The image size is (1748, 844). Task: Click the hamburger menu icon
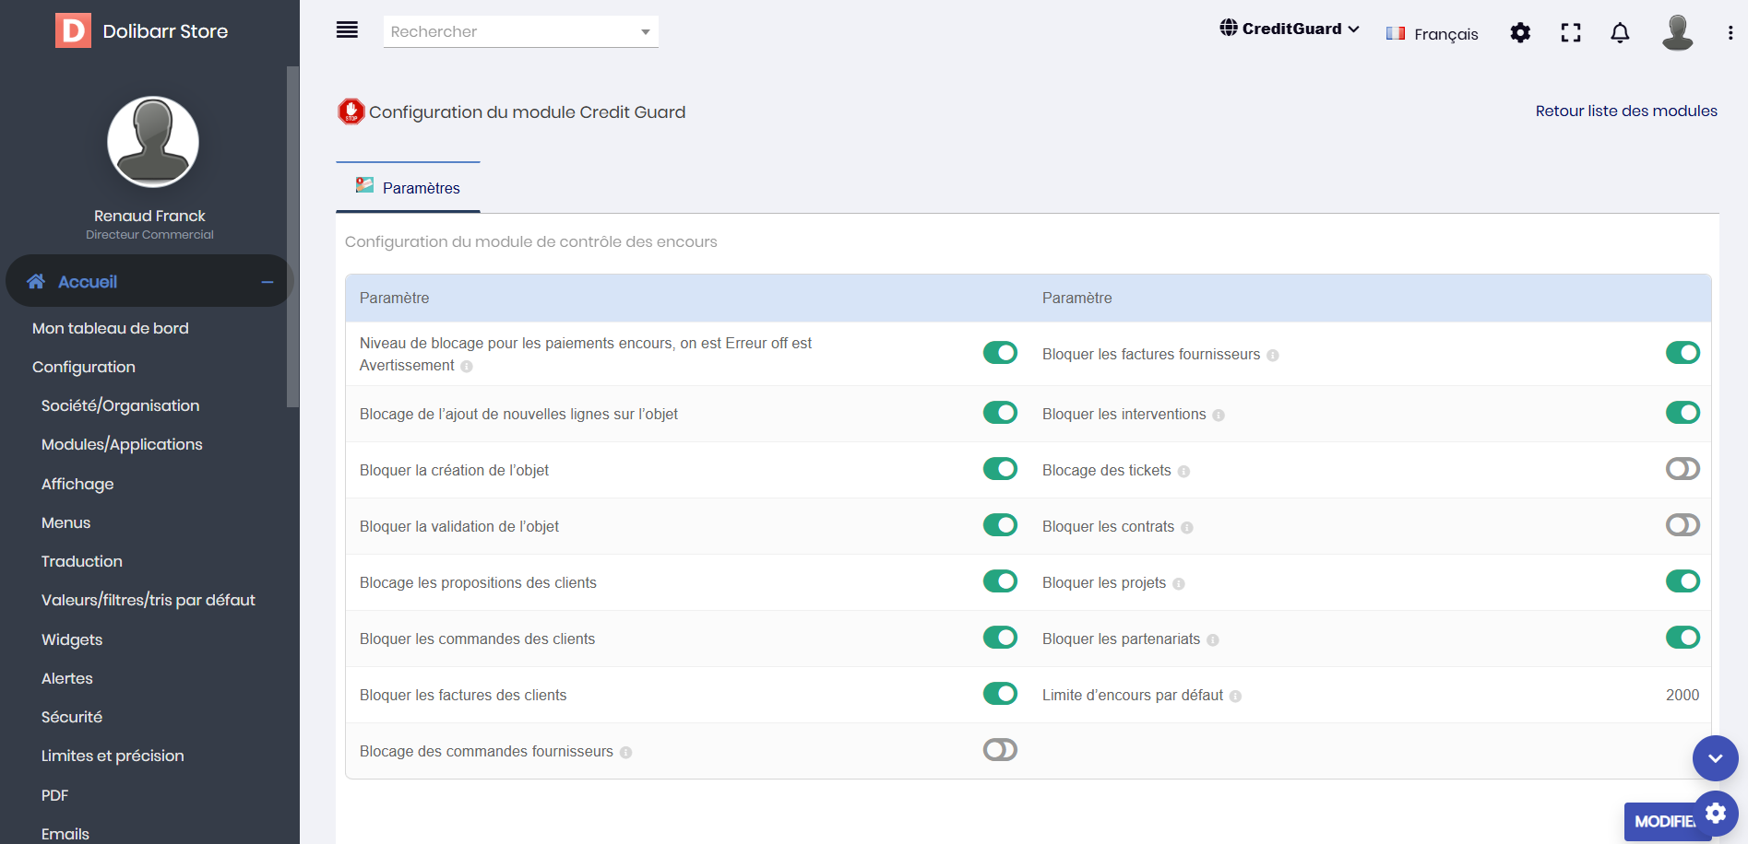click(347, 30)
